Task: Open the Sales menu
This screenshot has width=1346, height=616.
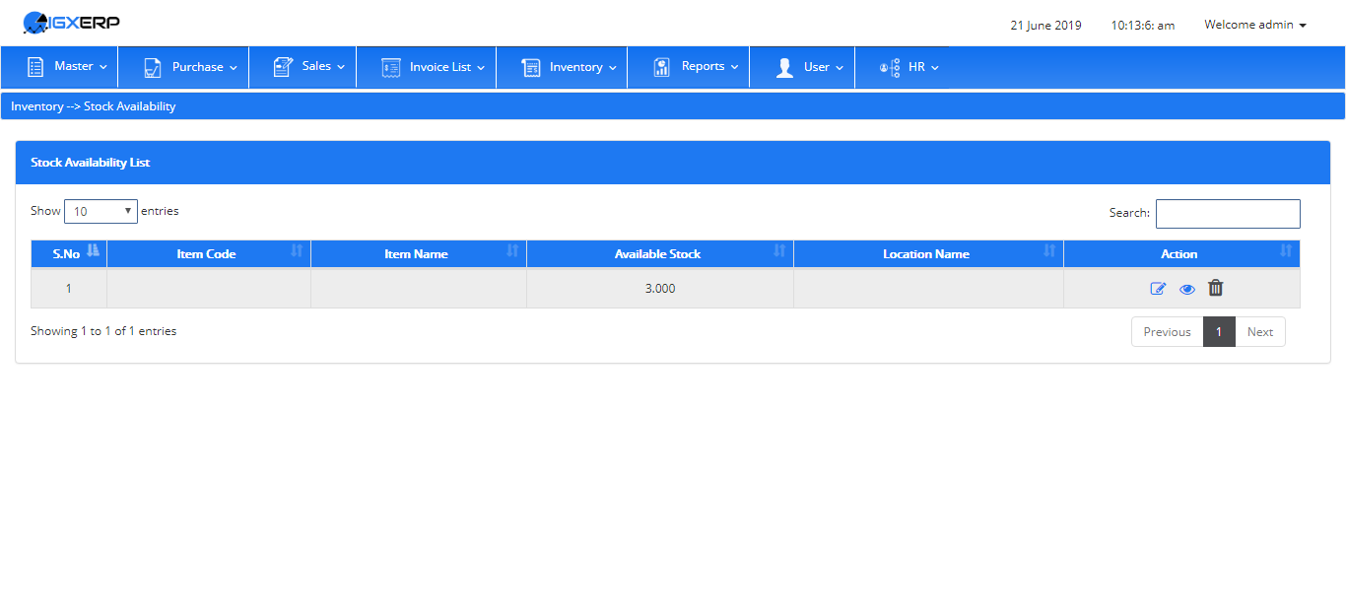Action: [x=307, y=67]
